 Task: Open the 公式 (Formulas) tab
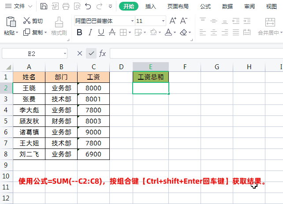click(x=205, y=6)
